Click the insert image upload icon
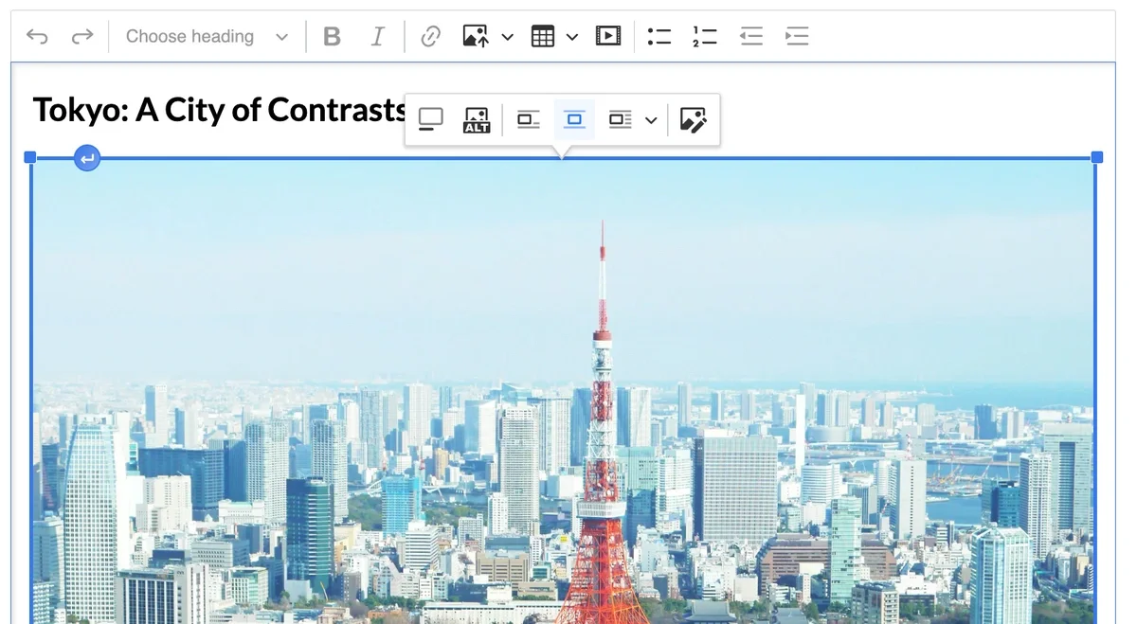 tap(476, 37)
